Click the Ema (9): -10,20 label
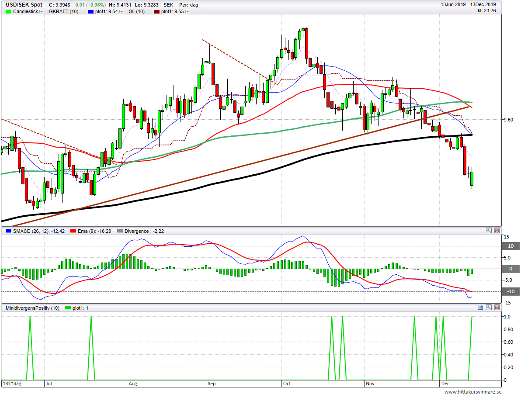This screenshot has height=394, width=521. coord(94,231)
